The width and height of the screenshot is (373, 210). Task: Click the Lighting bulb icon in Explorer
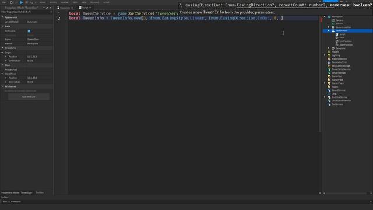pyautogui.click(x=329, y=55)
